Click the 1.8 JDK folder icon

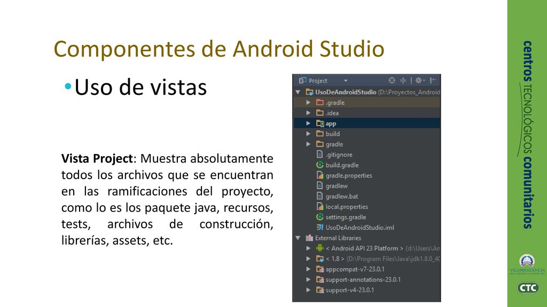(x=320, y=258)
